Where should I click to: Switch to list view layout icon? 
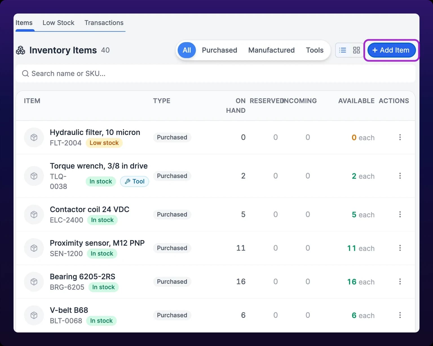click(x=343, y=50)
